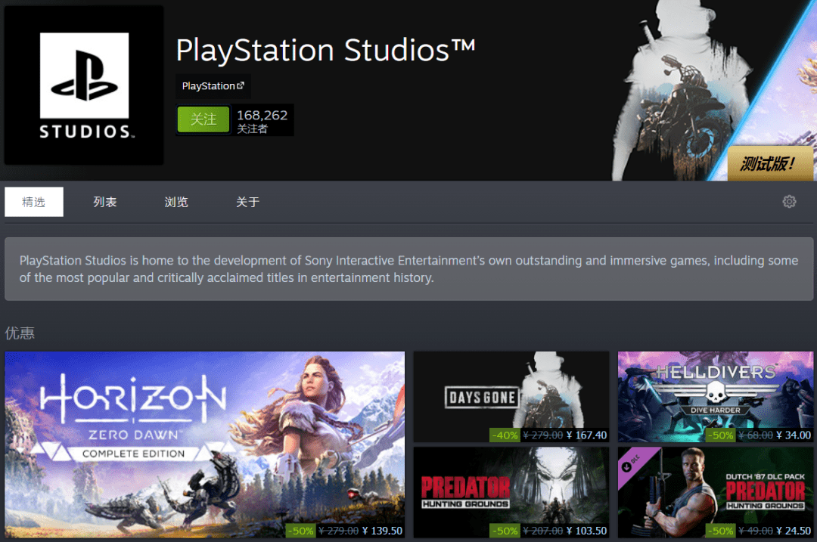The height and width of the screenshot is (542, 817).
Task: Click the ¥ 49.00 original Dutch '87 price
Action: (756, 531)
